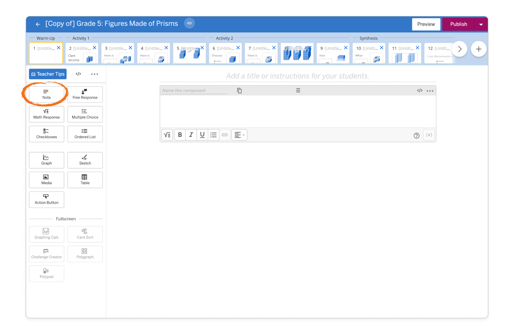Click the Name this component field
The height and width of the screenshot is (335, 514).
pyautogui.click(x=194, y=91)
